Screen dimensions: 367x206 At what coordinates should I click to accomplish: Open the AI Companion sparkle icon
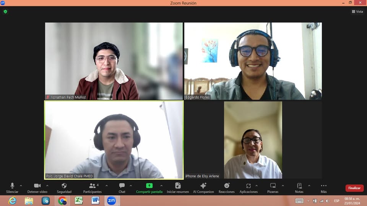[x=203, y=186]
